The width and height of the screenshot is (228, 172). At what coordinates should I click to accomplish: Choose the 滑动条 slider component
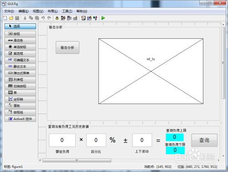point(20,41)
